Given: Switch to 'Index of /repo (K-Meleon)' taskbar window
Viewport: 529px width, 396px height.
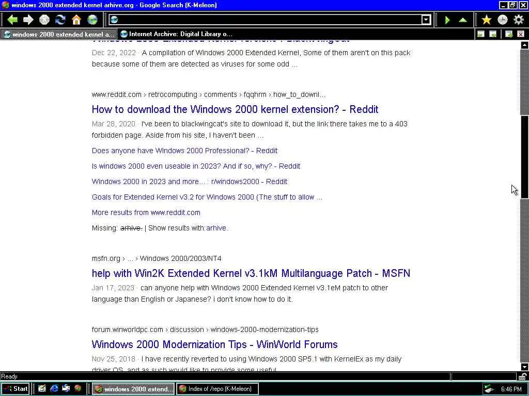Looking at the screenshot, I should click(x=217, y=389).
